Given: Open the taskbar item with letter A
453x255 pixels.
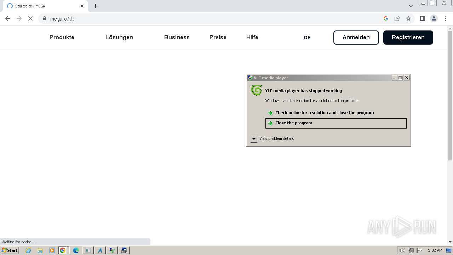Looking at the screenshot, I should [x=100, y=250].
